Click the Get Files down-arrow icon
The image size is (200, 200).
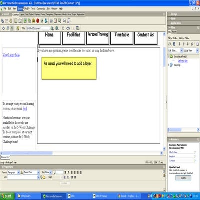[179, 44]
